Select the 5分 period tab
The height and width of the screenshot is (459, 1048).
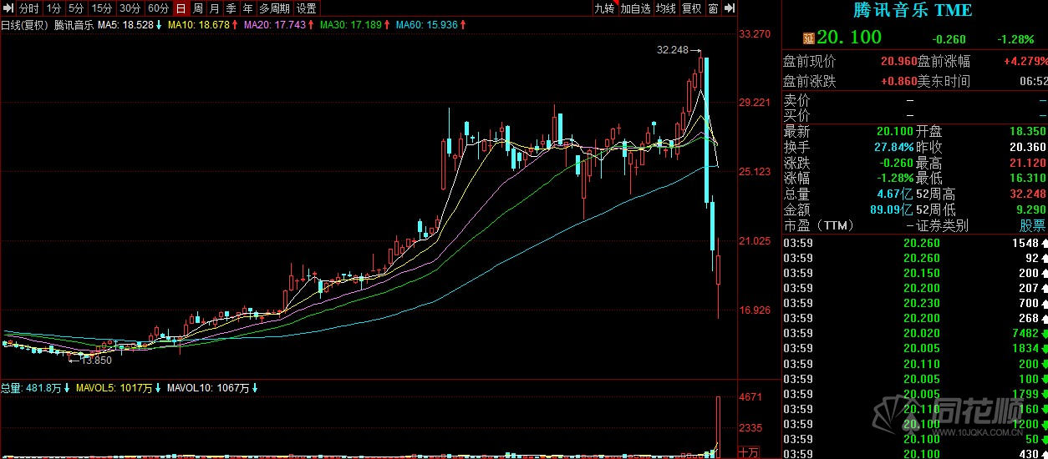tap(76, 8)
